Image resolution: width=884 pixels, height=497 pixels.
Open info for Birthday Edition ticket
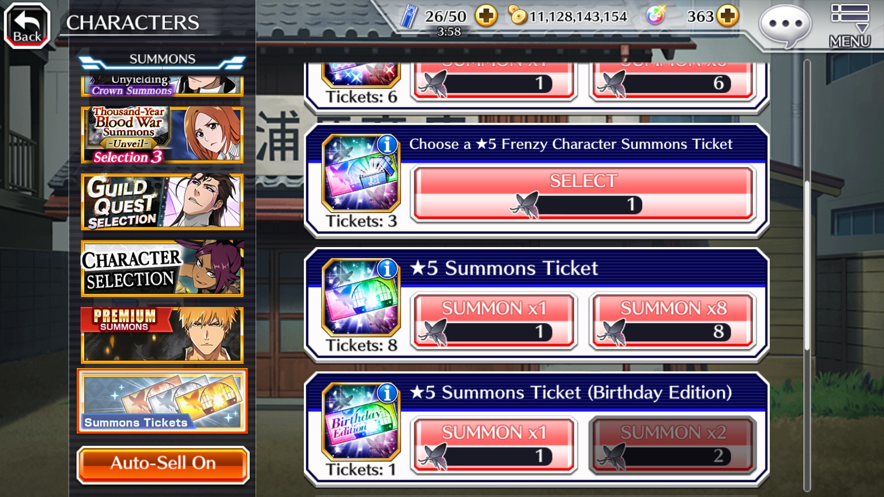pyautogui.click(x=387, y=393)
